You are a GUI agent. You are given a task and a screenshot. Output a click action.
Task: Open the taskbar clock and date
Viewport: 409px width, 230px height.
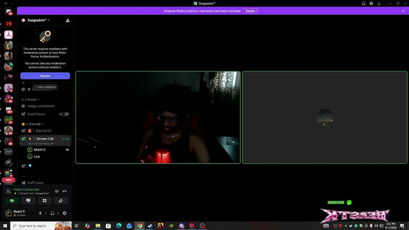point(391,226)
